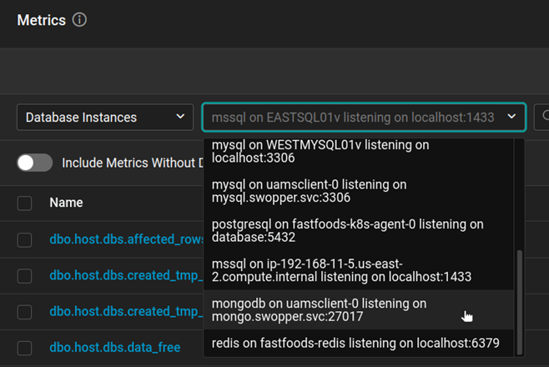Viewport: 549px width, 367px height.
Task: Open the Database Instances dropdown
Action: pos(105,117)
